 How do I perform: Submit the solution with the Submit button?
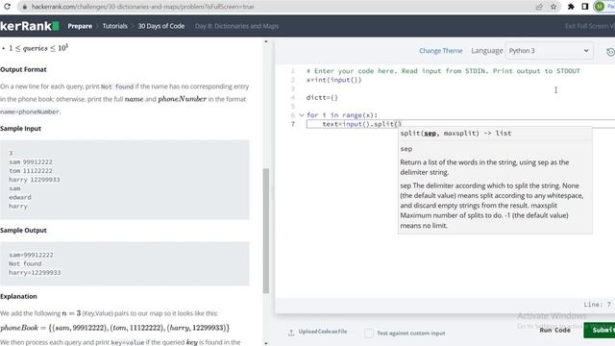600,331
